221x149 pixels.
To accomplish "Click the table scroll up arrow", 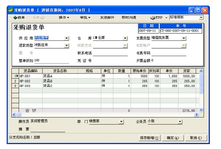I will (x=201, y=71).
